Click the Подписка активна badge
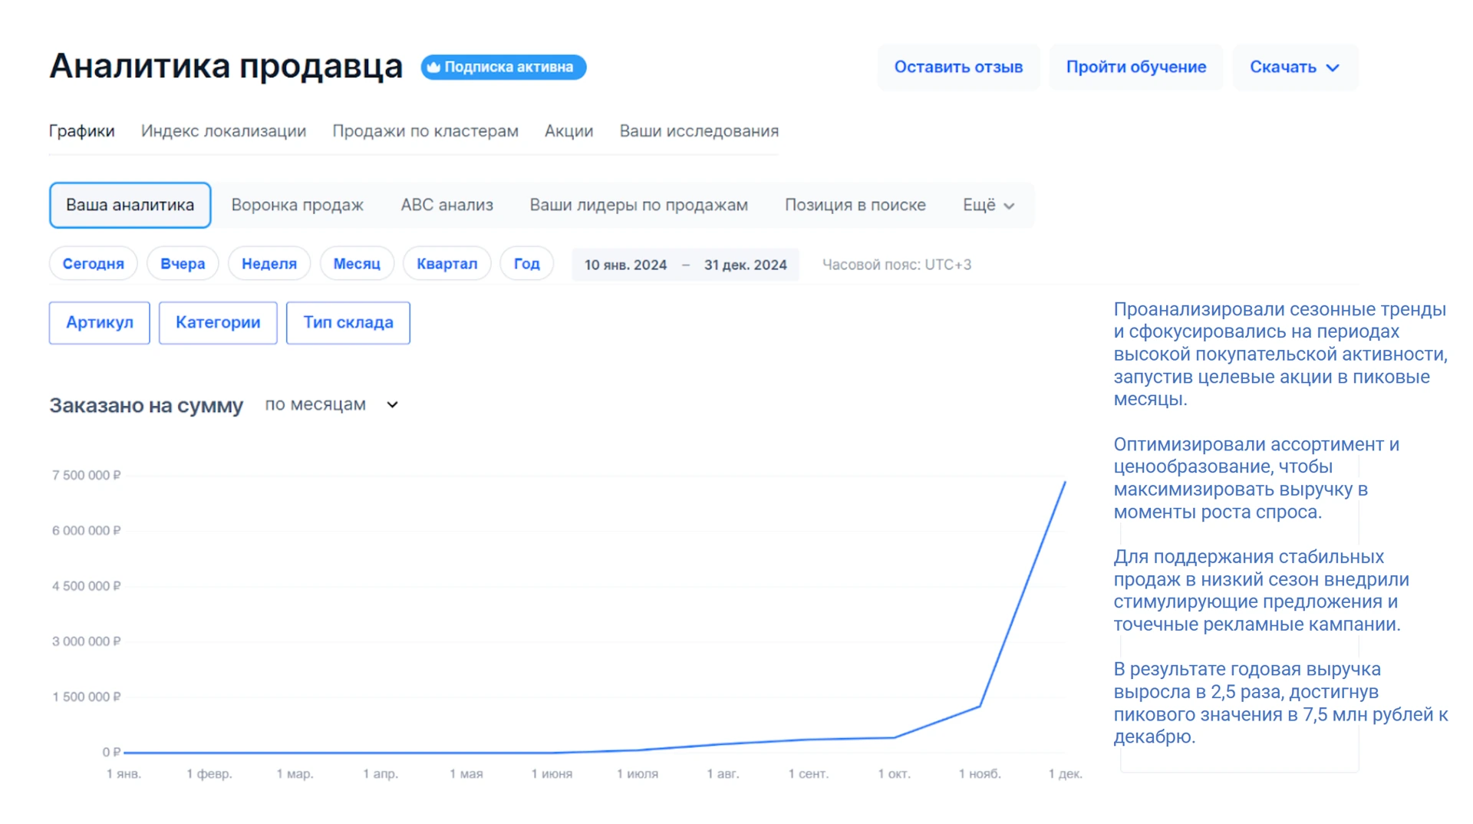The image size is (1473, 824). coord(503,68)
